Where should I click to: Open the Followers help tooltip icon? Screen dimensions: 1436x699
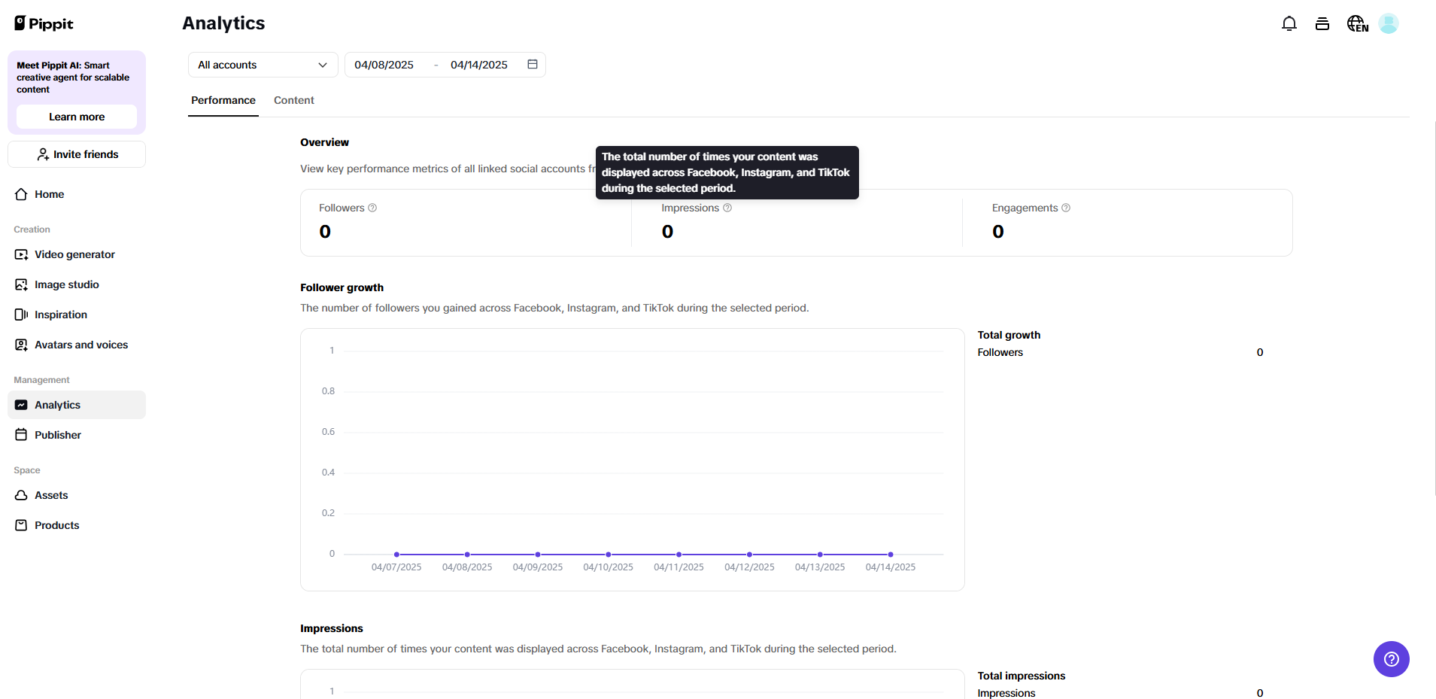pyautogui.click(x=372, y=208)
